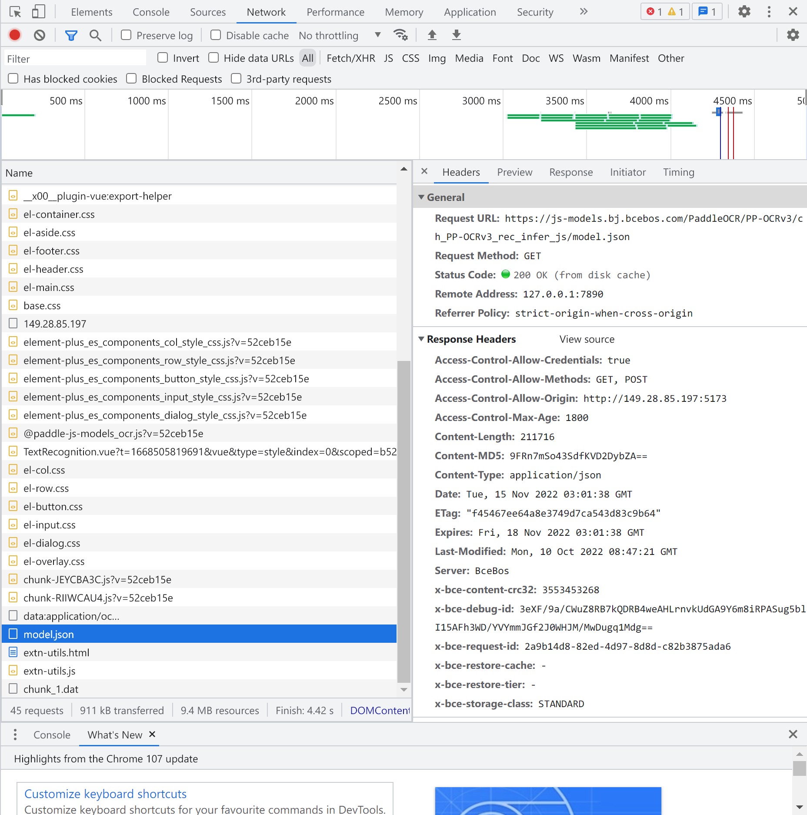Clear all network requests
The image size is (807, 815).
click(x=40, y=35)
